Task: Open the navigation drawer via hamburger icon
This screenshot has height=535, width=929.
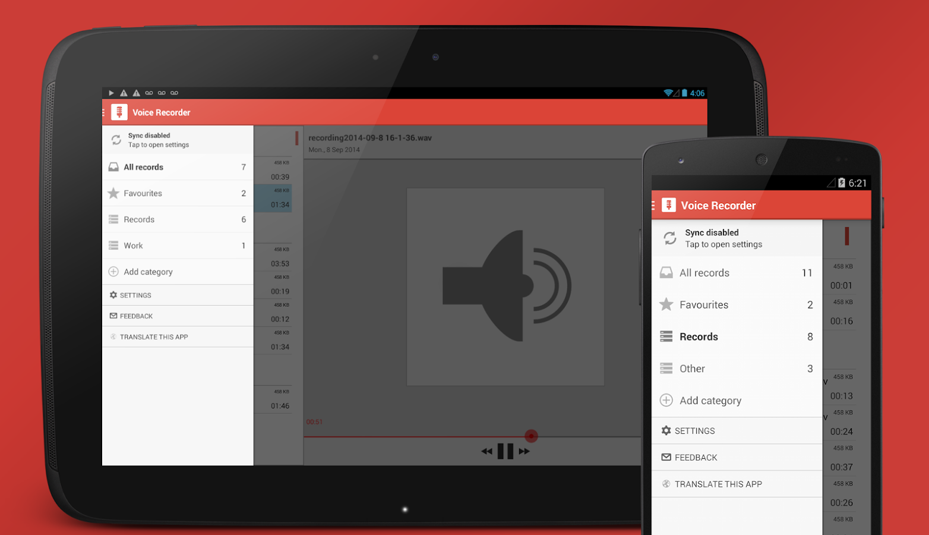Action: [x=105, y=112]
